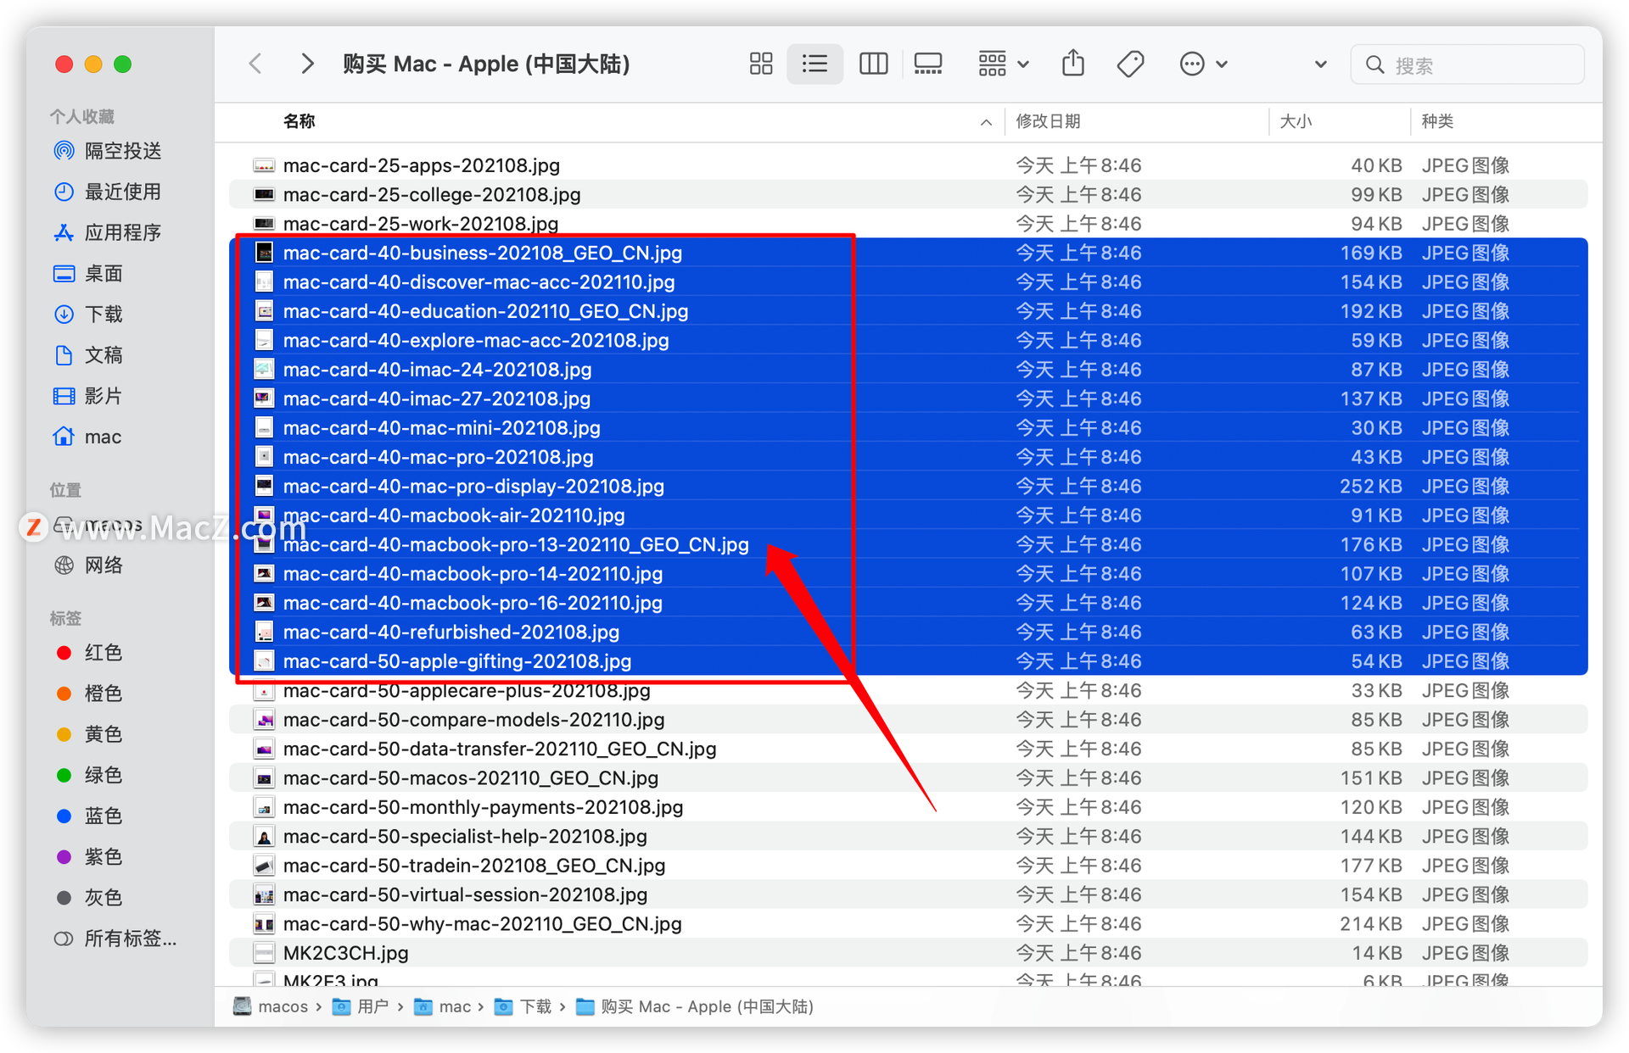Click macos in the path bar
The image size is (1629, 1053).
(x=271, y=1006)
